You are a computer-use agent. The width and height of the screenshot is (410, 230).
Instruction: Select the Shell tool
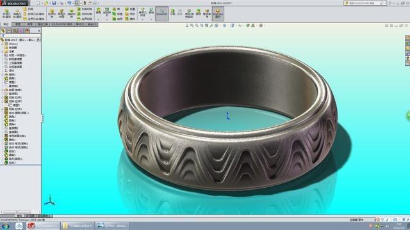click(x=117, y=19)
